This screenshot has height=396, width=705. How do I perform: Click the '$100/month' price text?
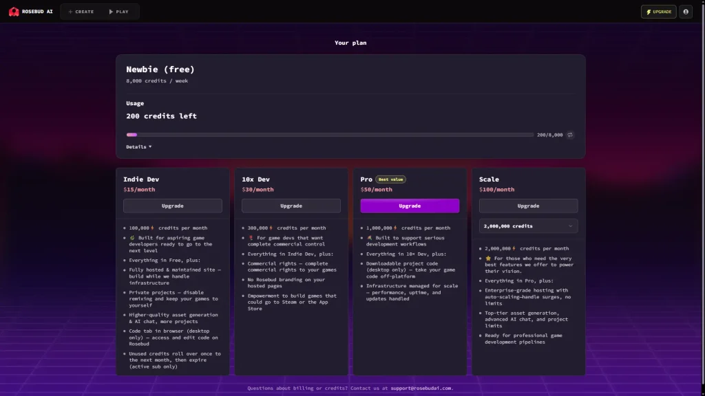pos(497,190)
